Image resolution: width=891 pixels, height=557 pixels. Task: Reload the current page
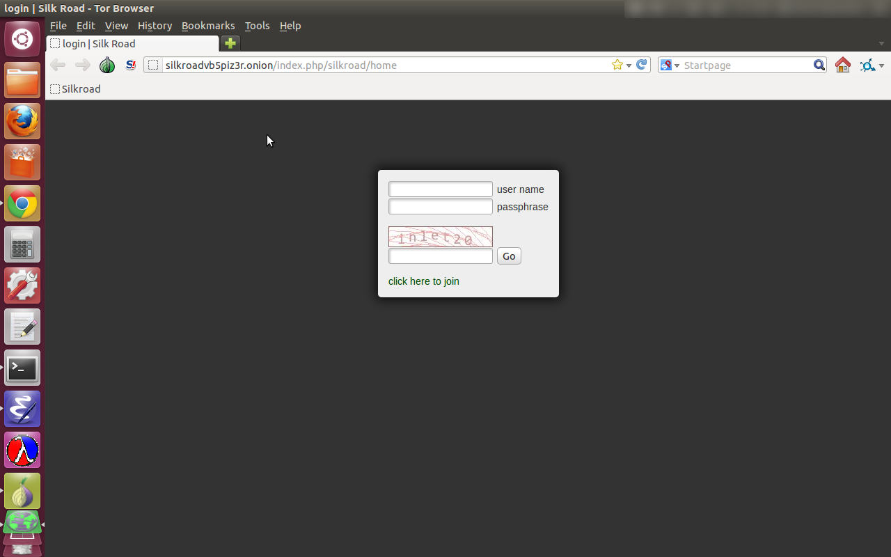point(640,65)
